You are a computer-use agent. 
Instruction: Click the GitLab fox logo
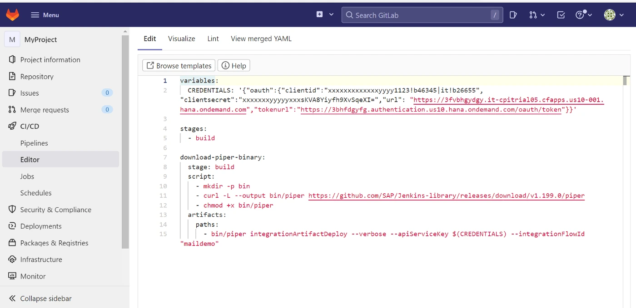click(12, 14)
